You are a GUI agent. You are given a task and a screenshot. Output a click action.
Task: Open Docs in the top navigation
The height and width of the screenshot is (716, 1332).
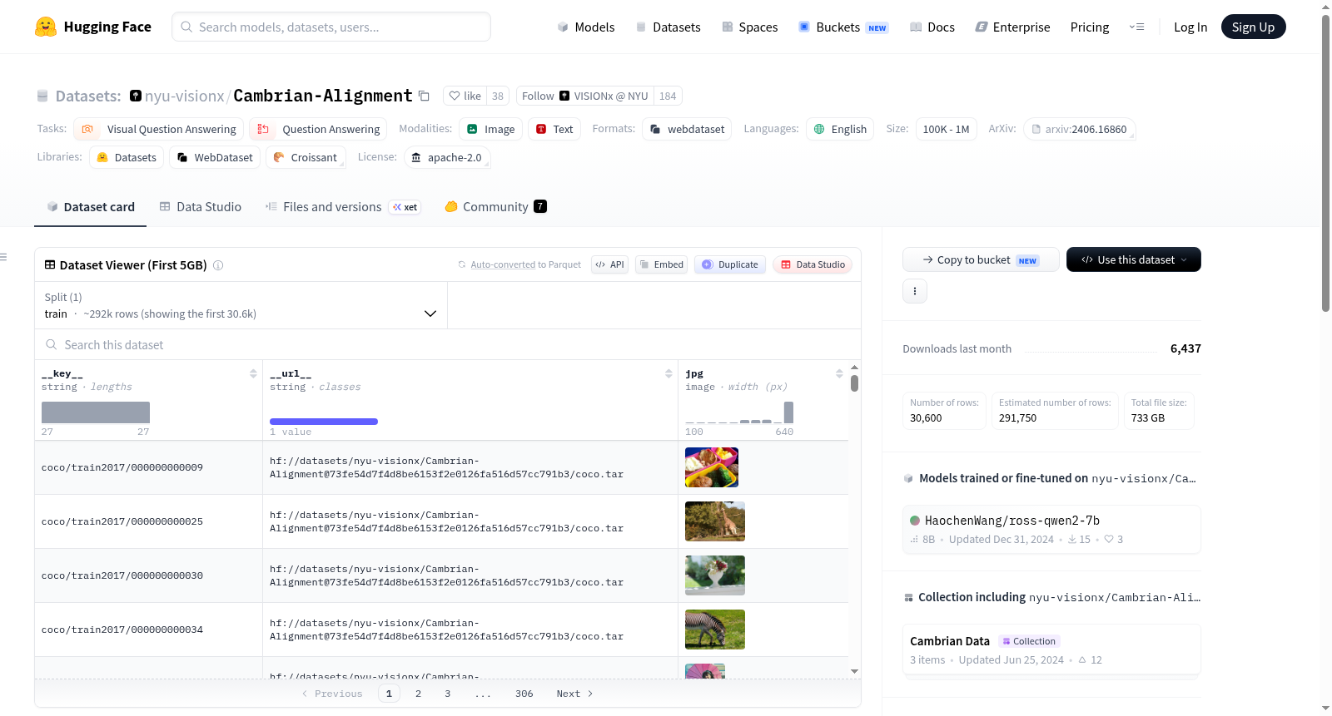pyautogui.click(x=932, y=27)
